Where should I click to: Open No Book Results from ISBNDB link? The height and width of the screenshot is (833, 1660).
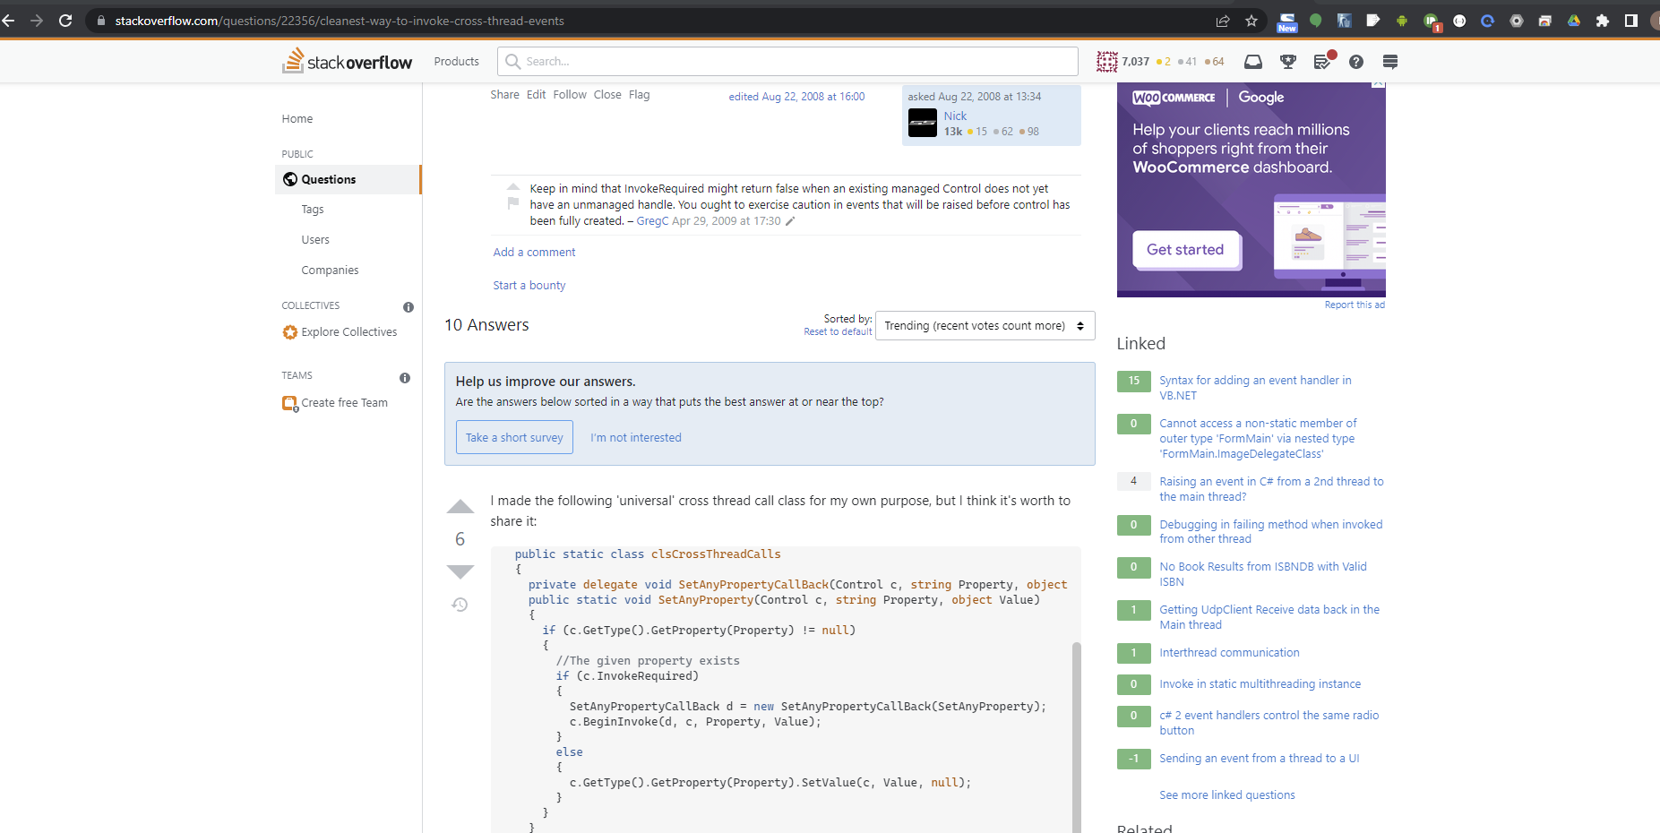[1262, 574]
